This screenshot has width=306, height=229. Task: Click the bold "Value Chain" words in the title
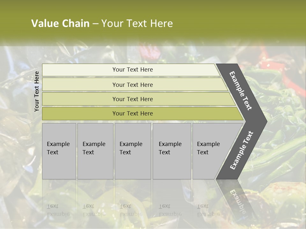point(60,24)
